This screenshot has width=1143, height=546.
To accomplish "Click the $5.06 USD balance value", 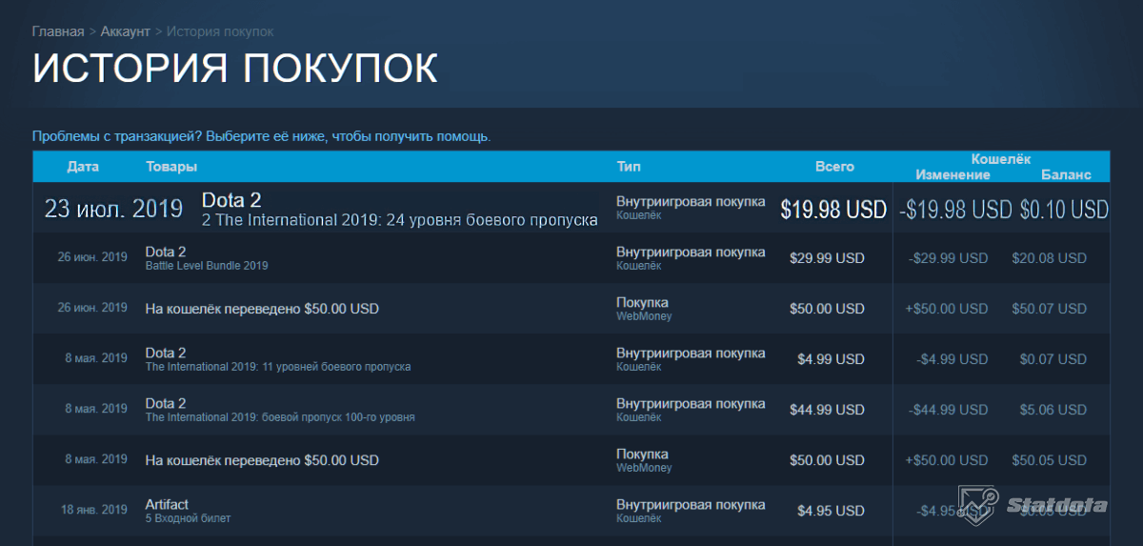I will click(x=1053, y=410).
